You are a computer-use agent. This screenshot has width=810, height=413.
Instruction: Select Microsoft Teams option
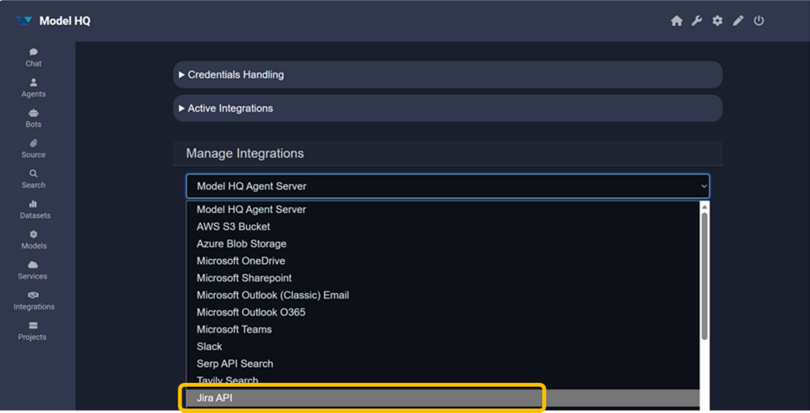pos(443,330)
